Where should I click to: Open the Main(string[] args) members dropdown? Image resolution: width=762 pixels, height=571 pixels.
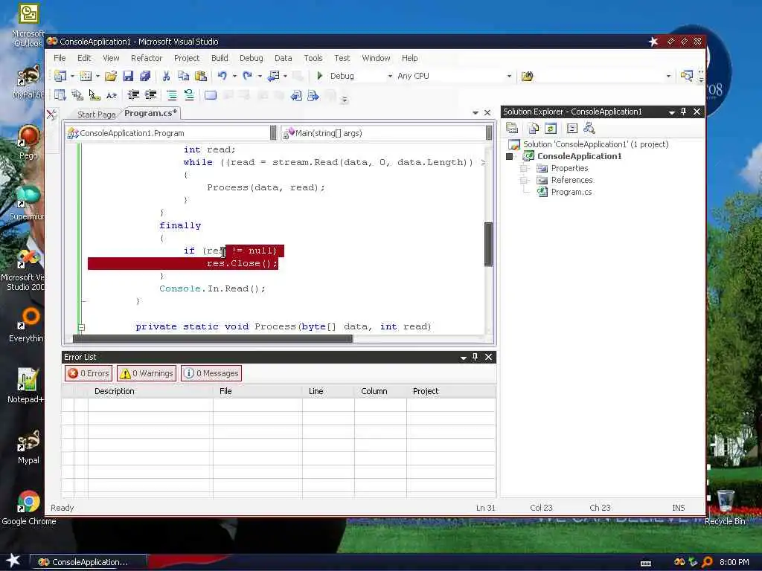tap(488, 133)
